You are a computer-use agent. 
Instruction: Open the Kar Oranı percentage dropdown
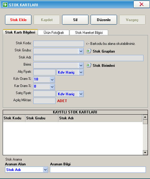point(52,87)
